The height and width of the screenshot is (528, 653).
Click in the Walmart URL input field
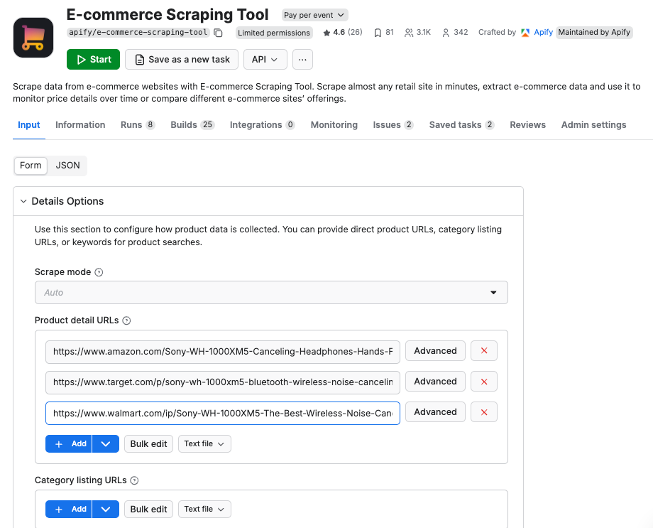222,412
